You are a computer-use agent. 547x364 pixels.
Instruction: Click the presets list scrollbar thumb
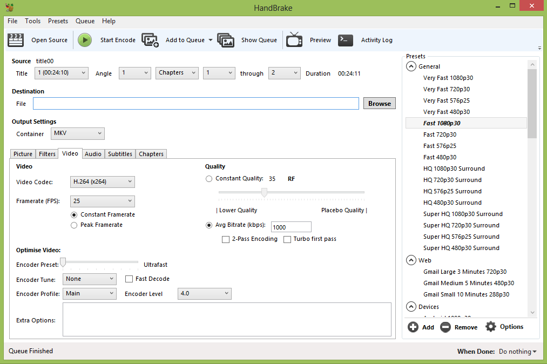(x=532, y=104)
